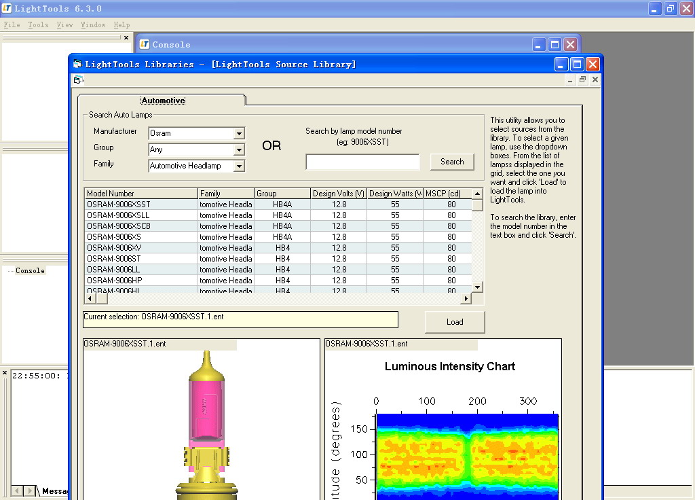Select the OSRAM-9006ST lamp row
The width and height of the screenshot is (695, 500).
[x=278, y=259]
